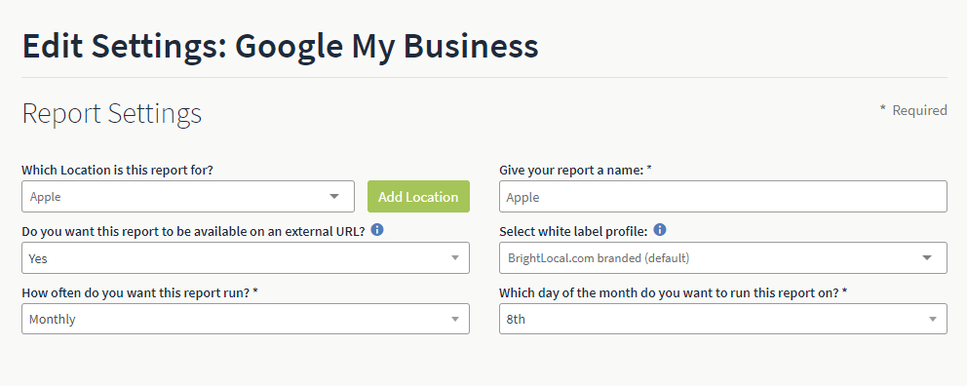Click the Add Location button
The height and width of the screenshot is (386, 967).
[419, 197]
